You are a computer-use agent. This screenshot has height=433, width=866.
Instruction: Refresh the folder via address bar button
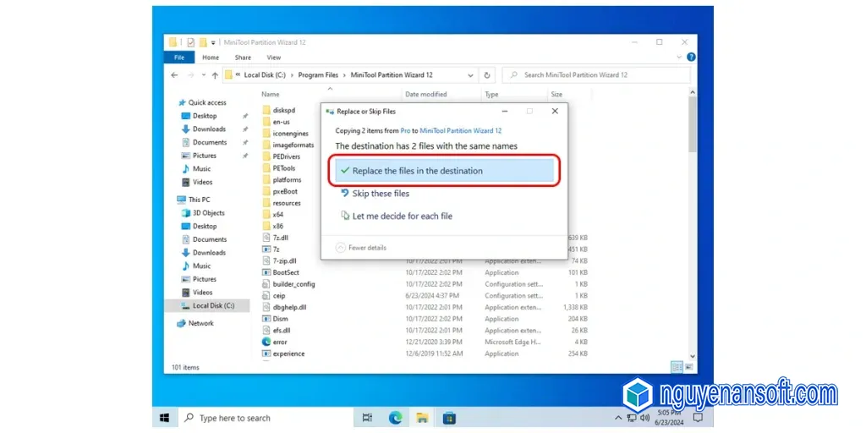click(486, 75)
